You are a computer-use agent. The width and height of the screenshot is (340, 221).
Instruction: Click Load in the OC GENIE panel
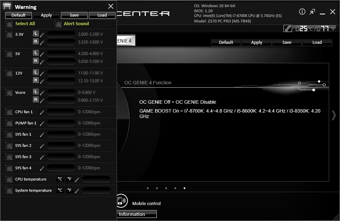coord(317,42)
